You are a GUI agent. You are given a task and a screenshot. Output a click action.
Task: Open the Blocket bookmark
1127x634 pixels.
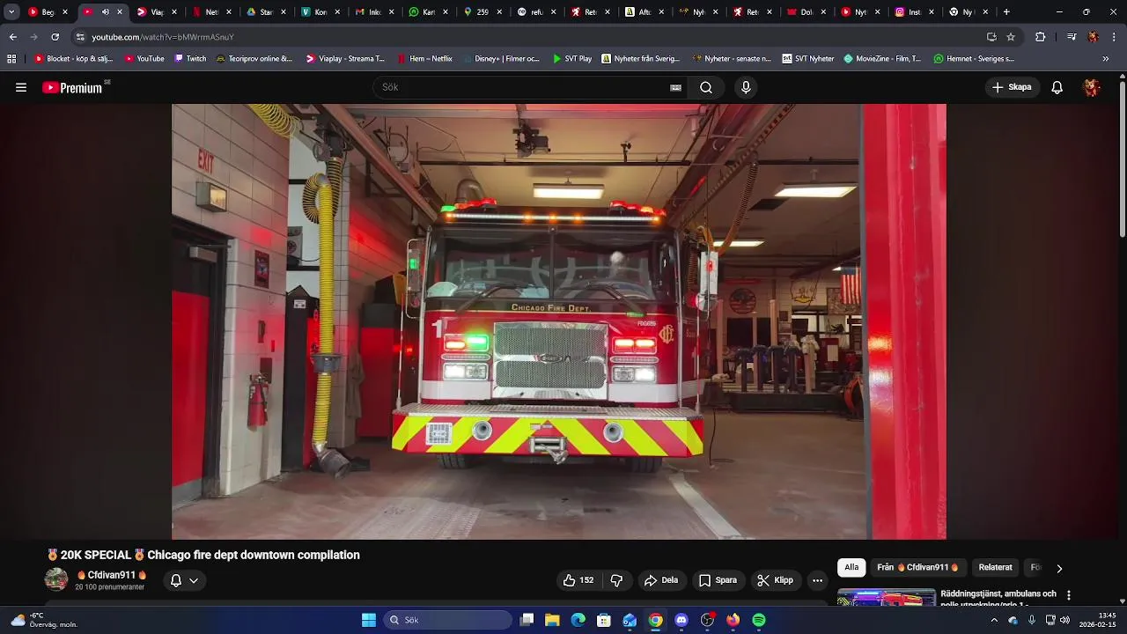click(x=73, y=59)
